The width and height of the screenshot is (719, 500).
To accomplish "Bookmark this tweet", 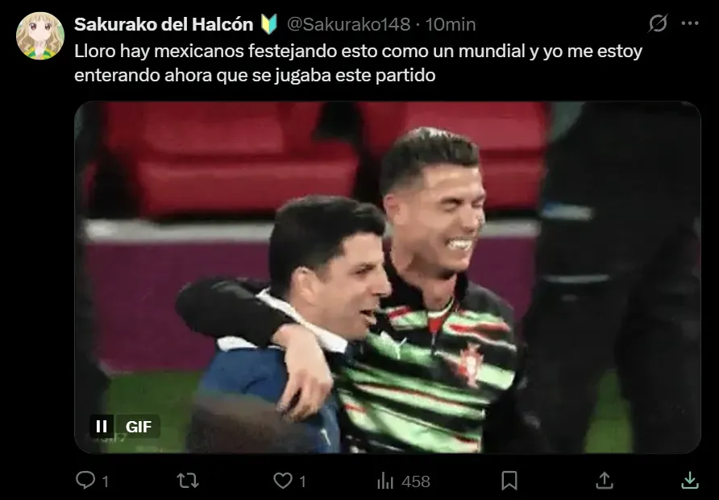I will coord(509,481).
